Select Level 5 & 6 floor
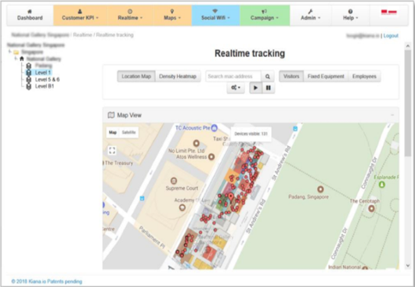Screen dimensions: 415x287 pyautogui.click(x=47, y=79)
